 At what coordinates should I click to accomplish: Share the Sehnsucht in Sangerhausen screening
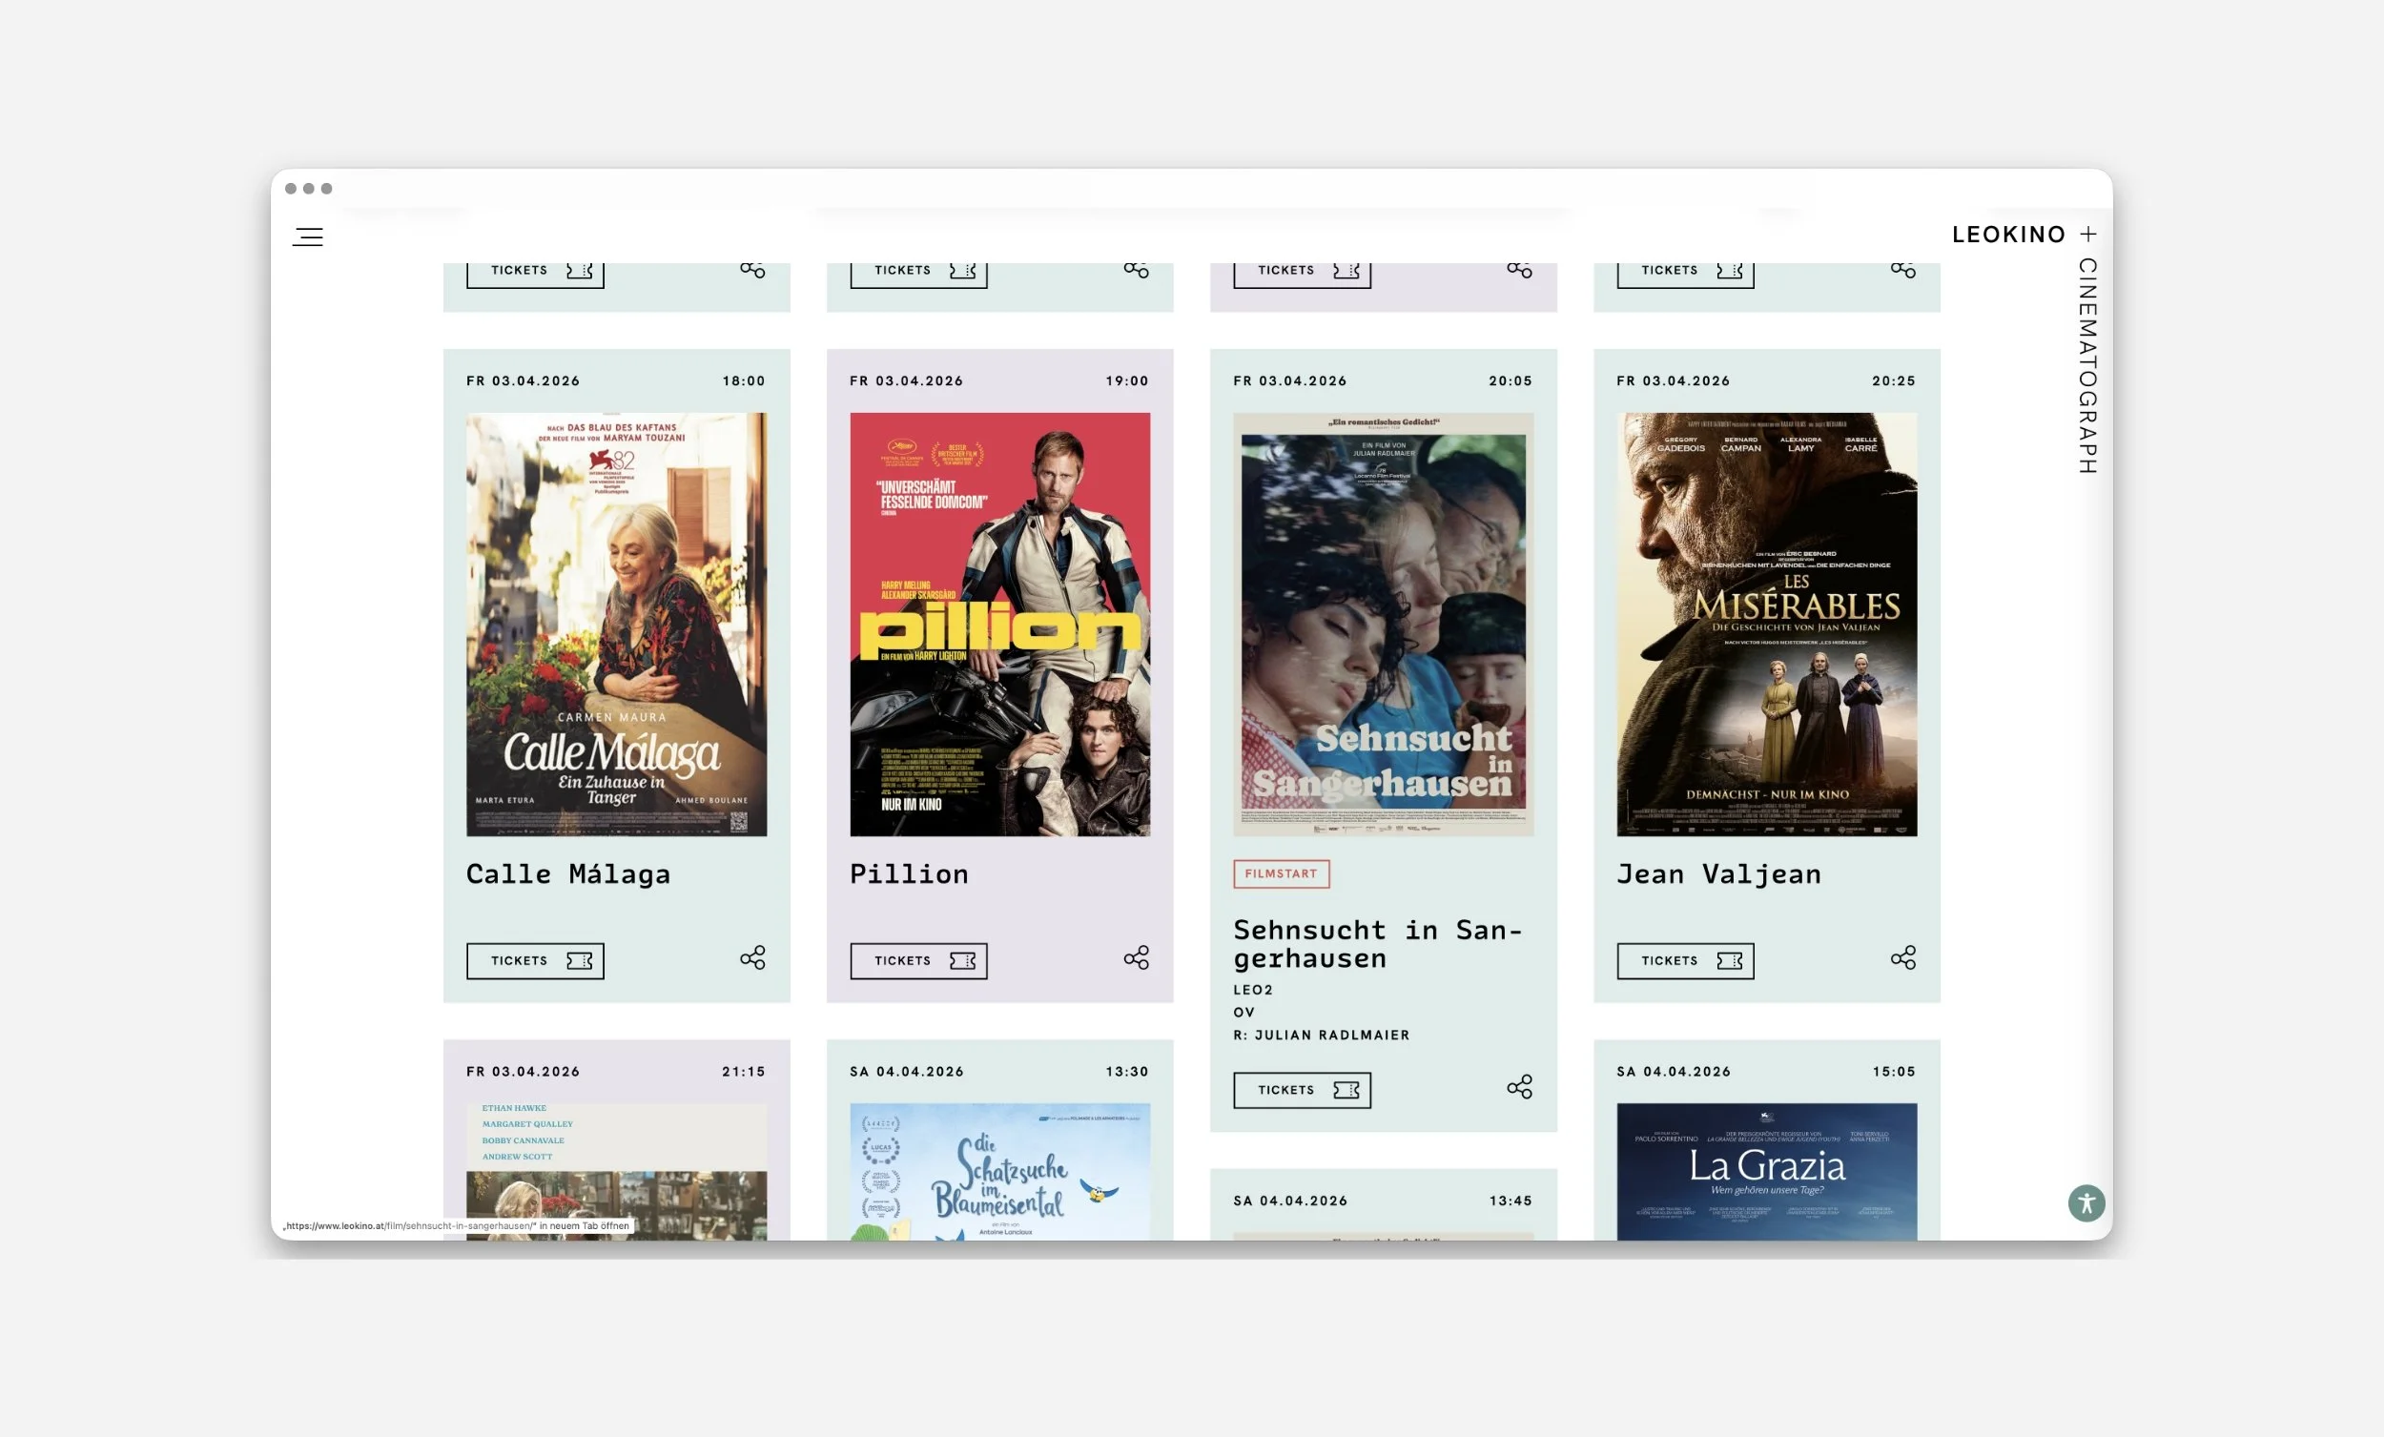[1519, 1087]
